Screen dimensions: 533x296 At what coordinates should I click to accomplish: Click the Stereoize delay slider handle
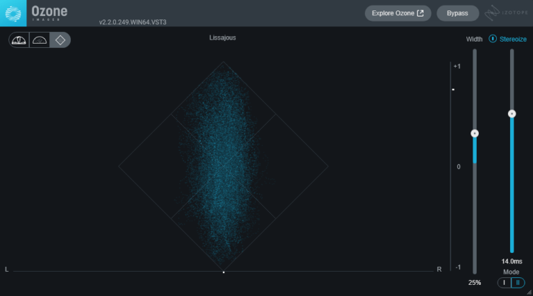[x=511, y=114]
